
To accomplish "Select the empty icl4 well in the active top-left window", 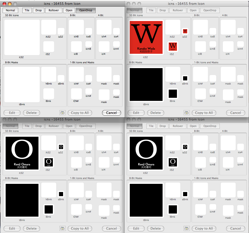I will (104, 47).
